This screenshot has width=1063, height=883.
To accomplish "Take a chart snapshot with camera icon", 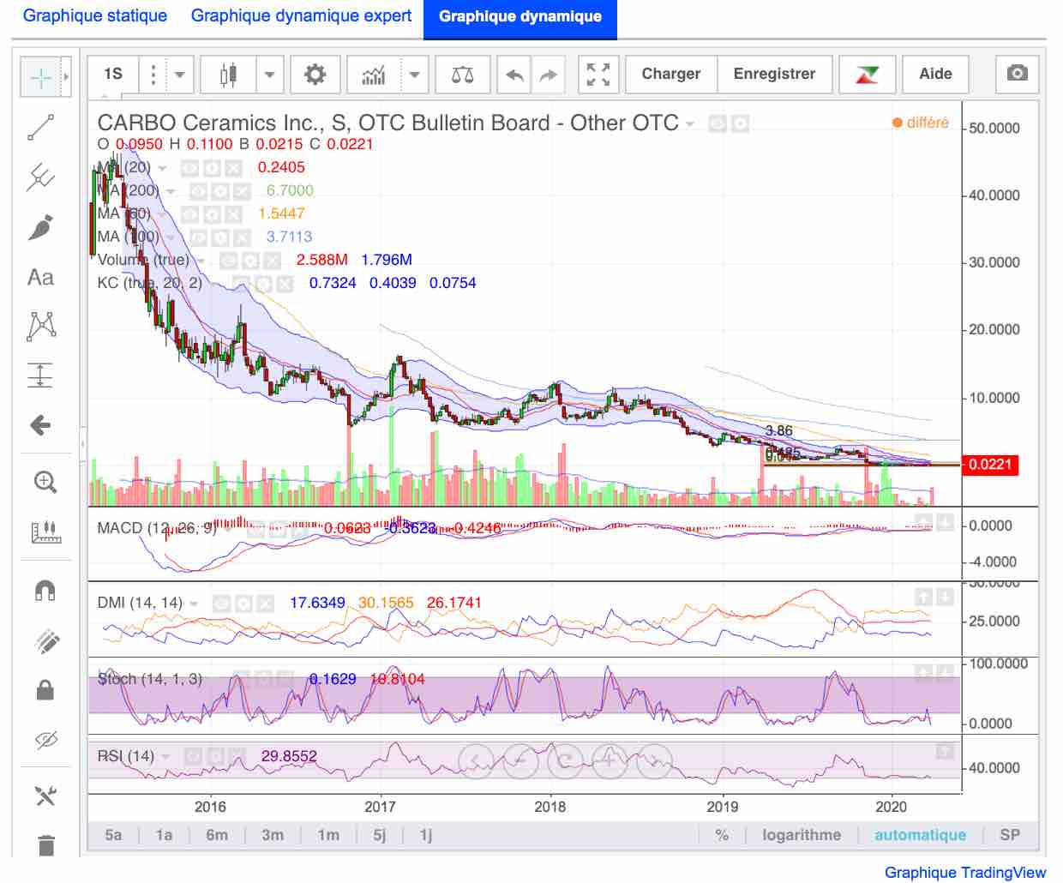I will tap(1017, 74).
